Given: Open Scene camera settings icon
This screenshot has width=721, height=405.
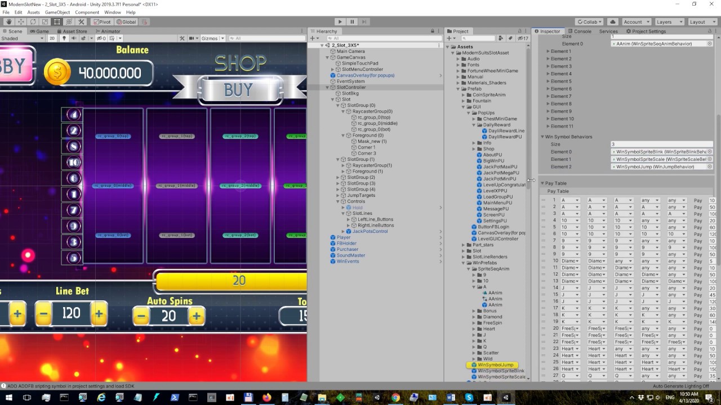Looking at the screenshot, I should coord(192,38).
